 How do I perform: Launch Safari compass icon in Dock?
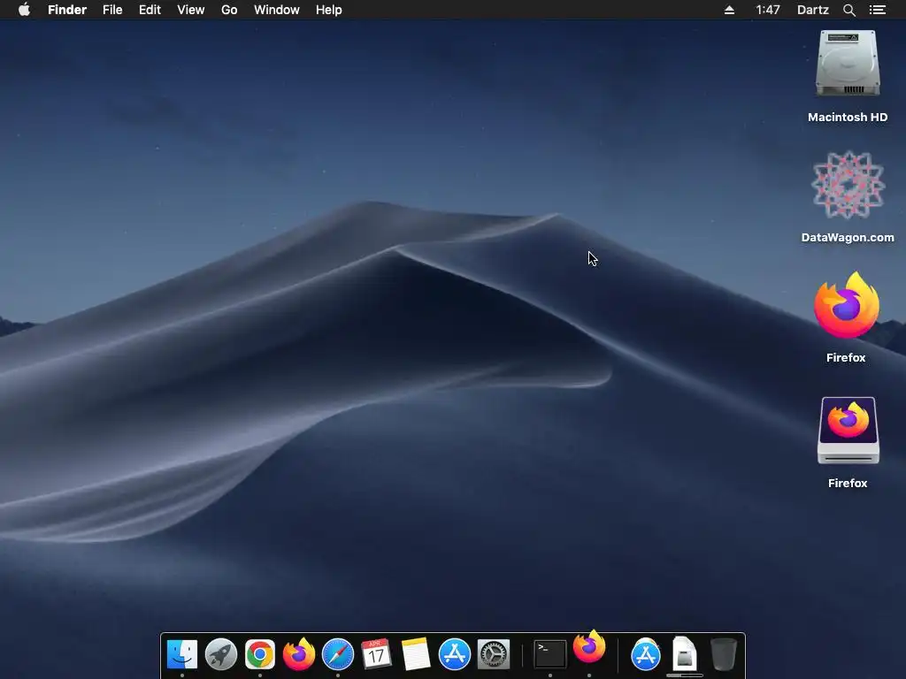(337, 654)
